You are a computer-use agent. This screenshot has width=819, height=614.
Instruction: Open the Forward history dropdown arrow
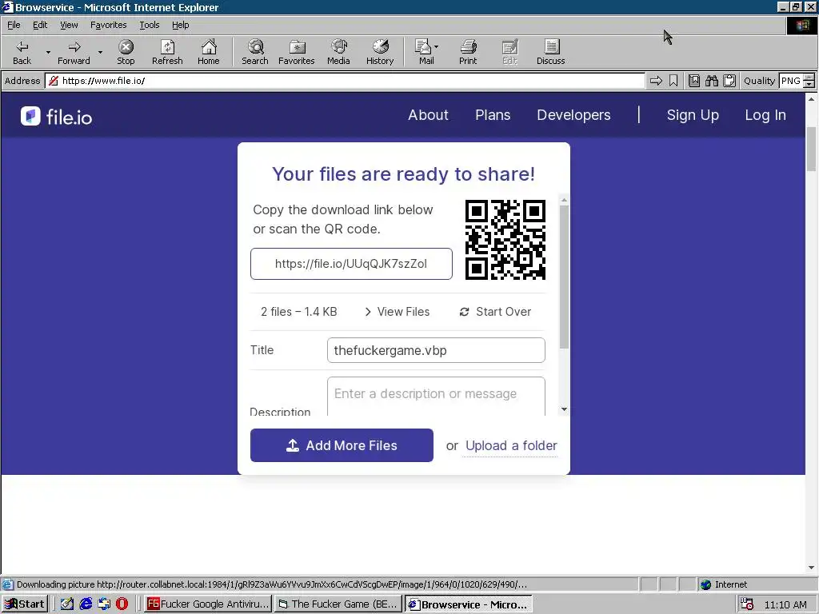tap(100, 52)
